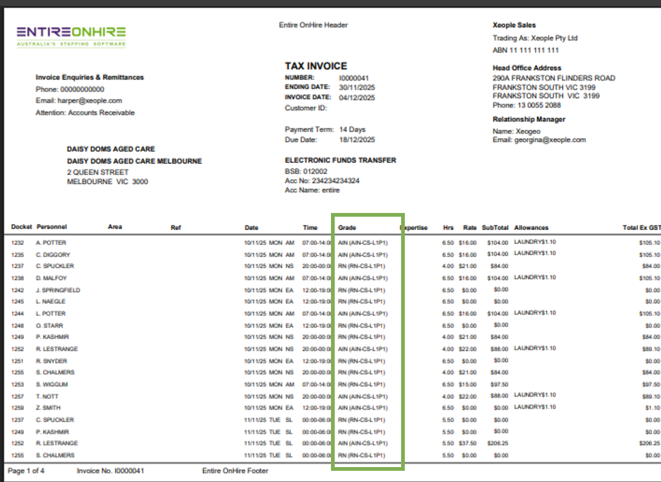
Task: Open the harper@xeople.com email address
Action: point(89,100)
